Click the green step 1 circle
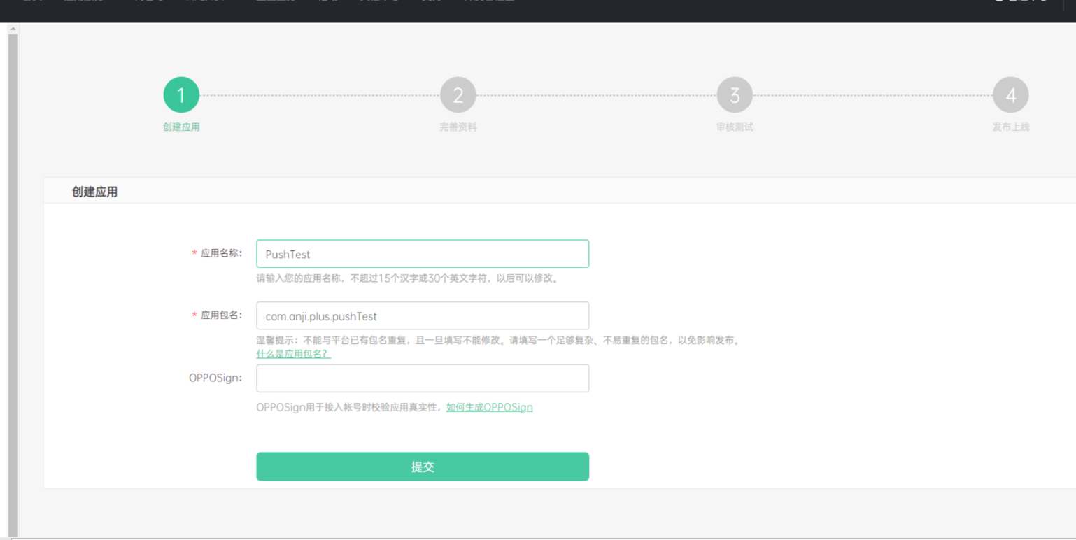1076x540 pixels. (x=181, y=95)
